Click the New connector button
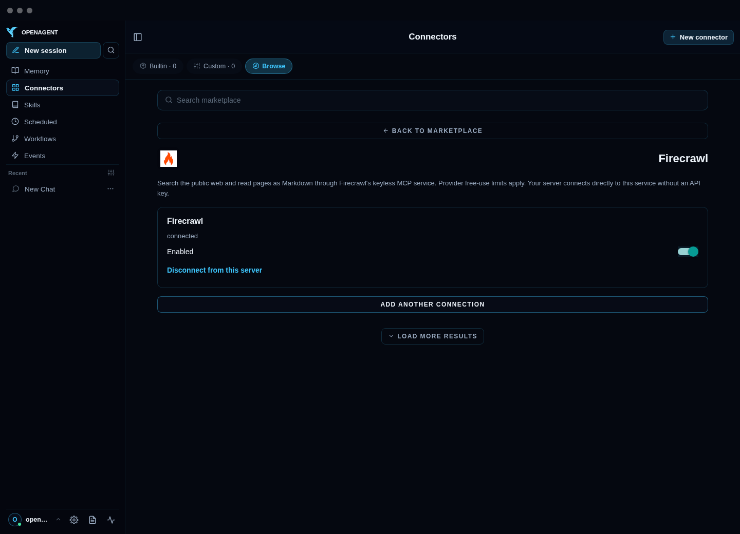The height and width of the screenshot is (534, 740). pyautogui.click(x=698, y=37)
